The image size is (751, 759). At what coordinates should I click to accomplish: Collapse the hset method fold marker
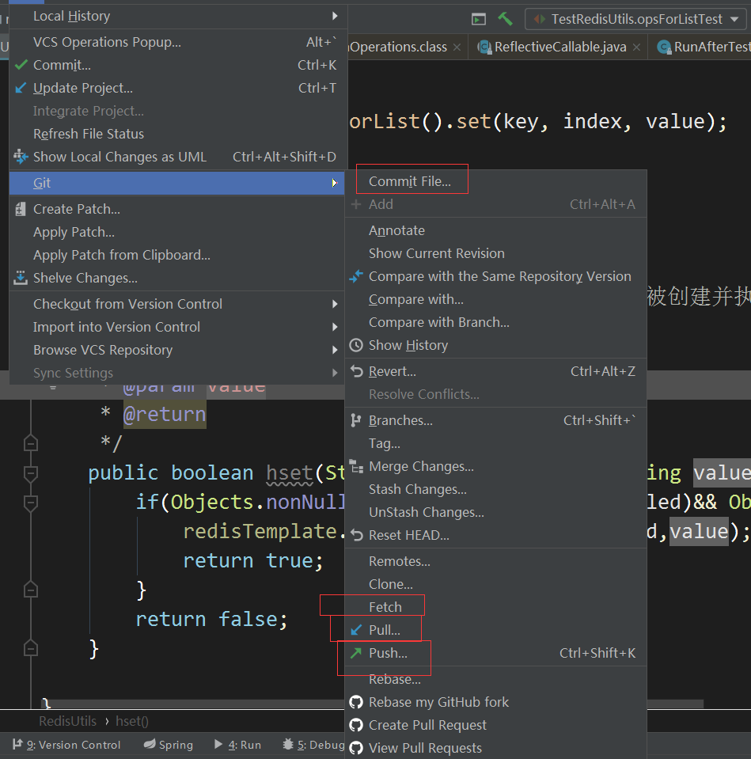click(x=31, y=473)
